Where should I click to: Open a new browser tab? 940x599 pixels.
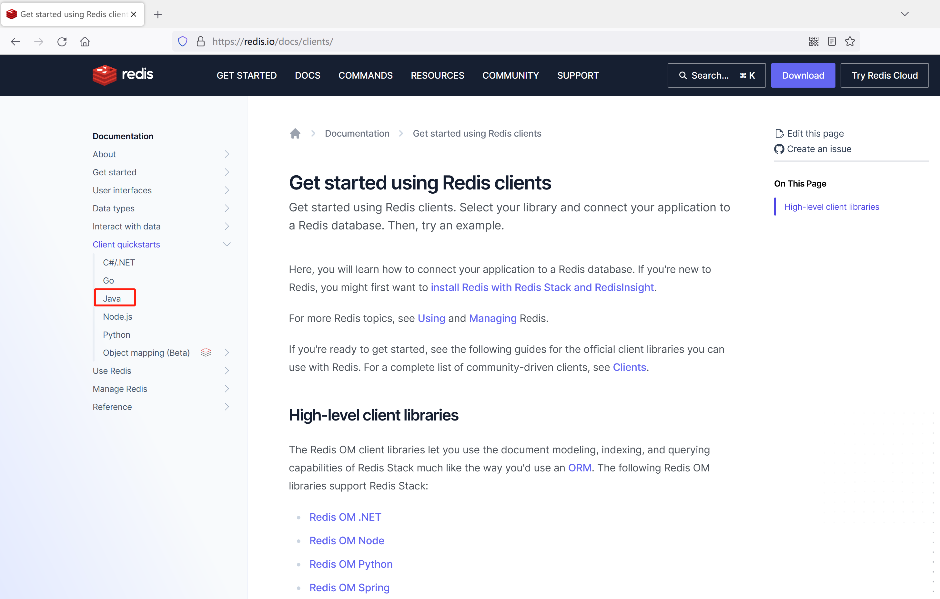pos(158,14)
